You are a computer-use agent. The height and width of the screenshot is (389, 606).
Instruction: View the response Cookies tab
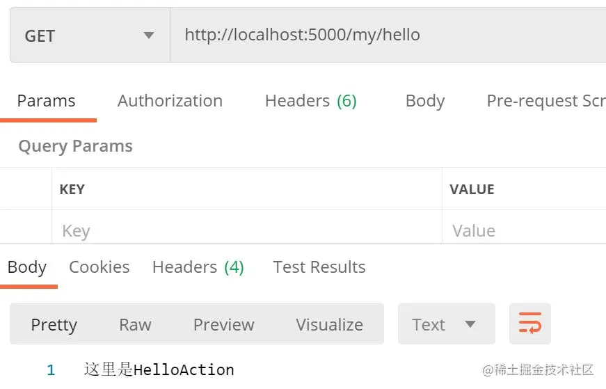coord(99,267)
